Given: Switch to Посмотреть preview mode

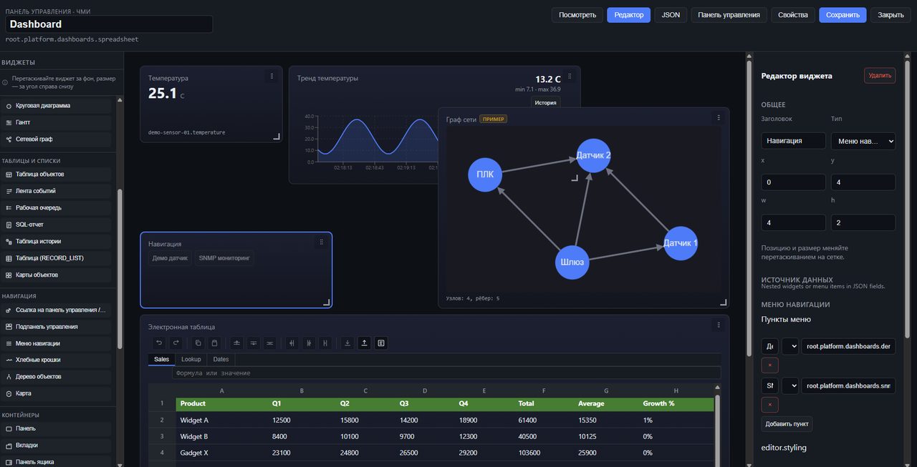Looking at the screenshot, I should (577, 15).
